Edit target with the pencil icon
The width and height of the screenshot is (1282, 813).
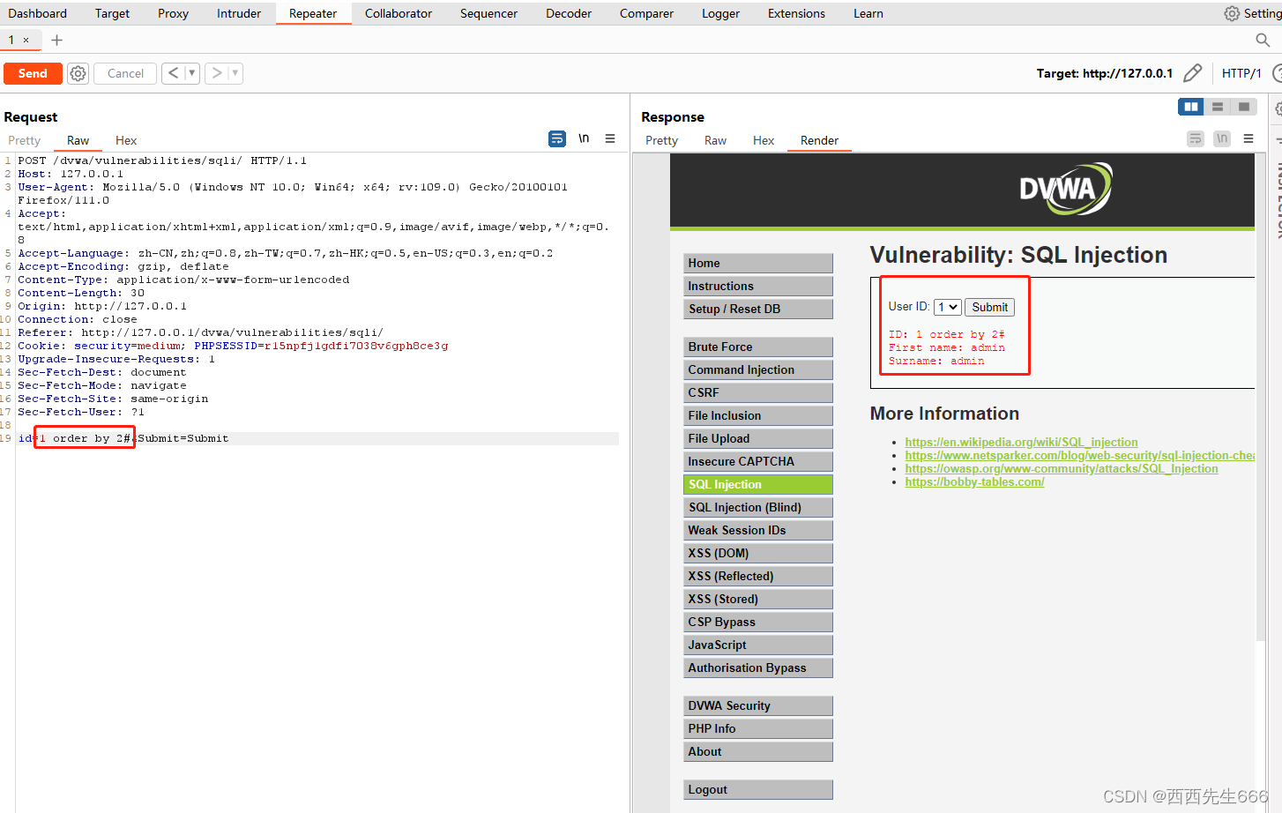click(x=1192, y=73)
